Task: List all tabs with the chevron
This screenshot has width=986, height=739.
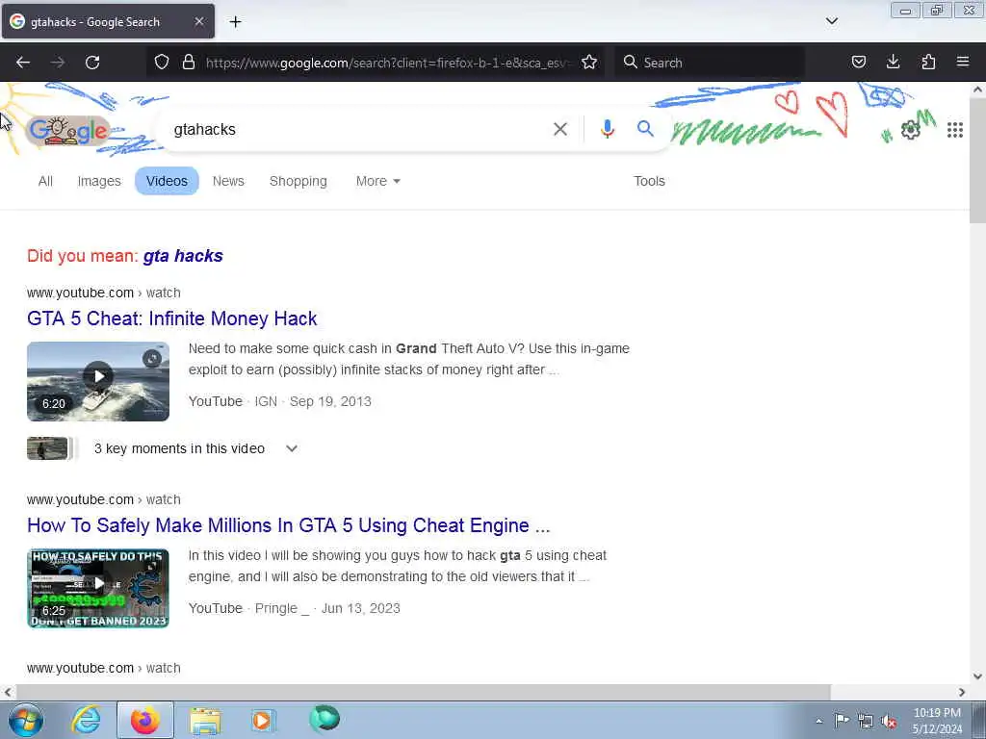Action: click(x=831, y=21)
